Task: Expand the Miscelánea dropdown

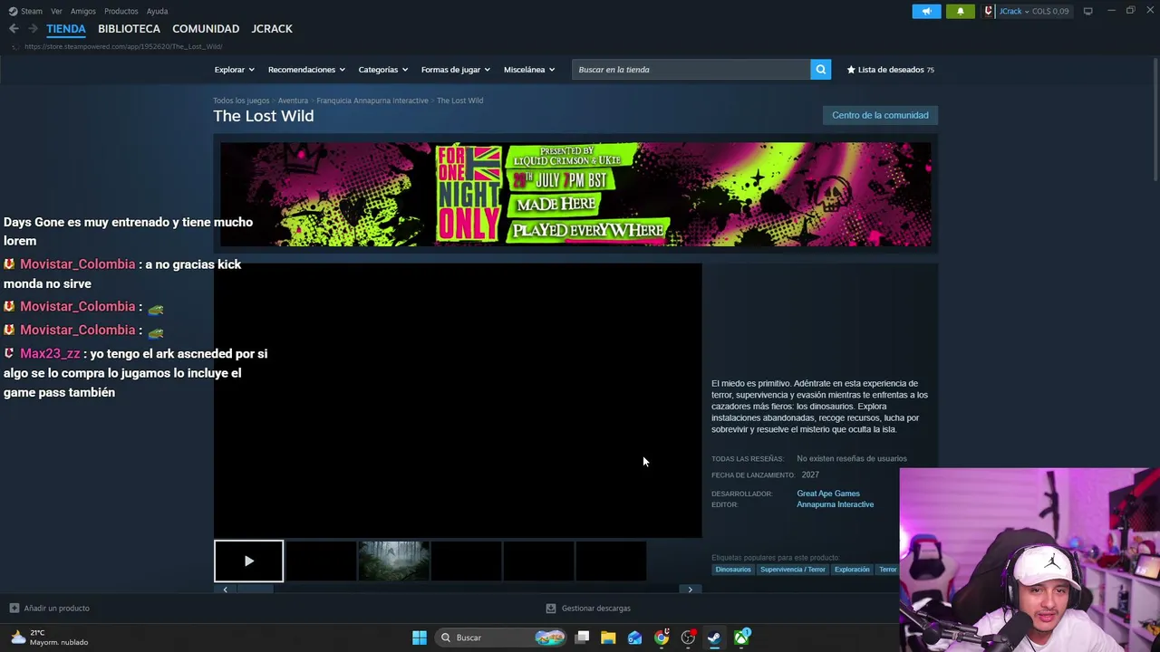Action: (529, 70)
